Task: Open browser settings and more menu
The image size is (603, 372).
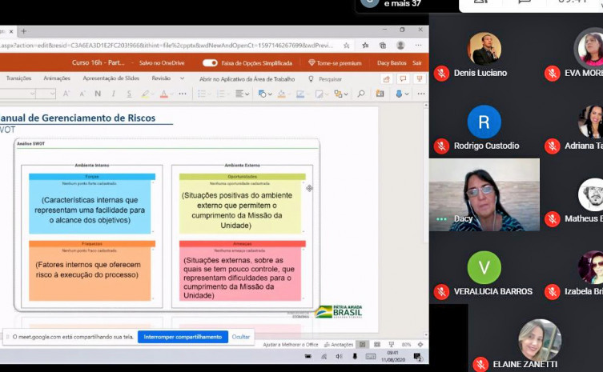Action: [418, 46]
